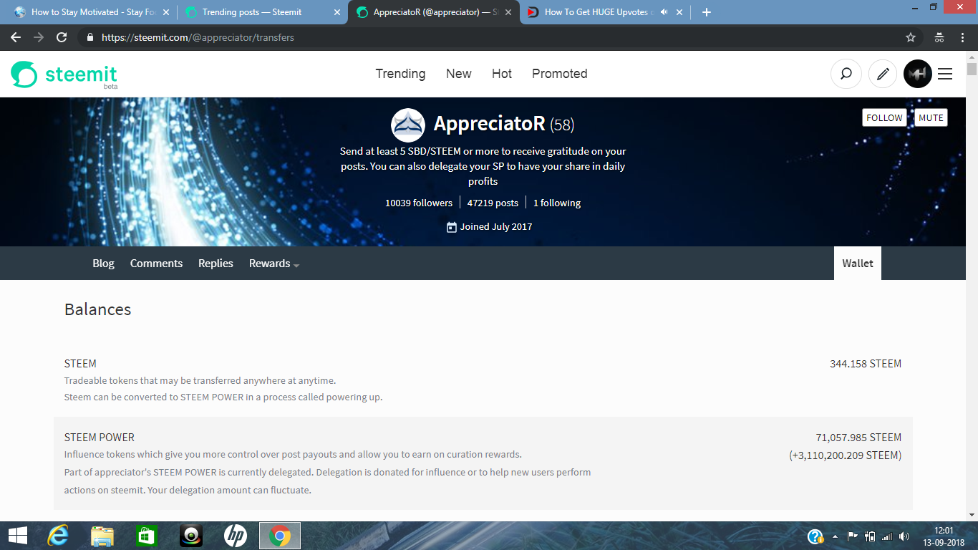Close the AppreciatoR tab

point(508,12)
